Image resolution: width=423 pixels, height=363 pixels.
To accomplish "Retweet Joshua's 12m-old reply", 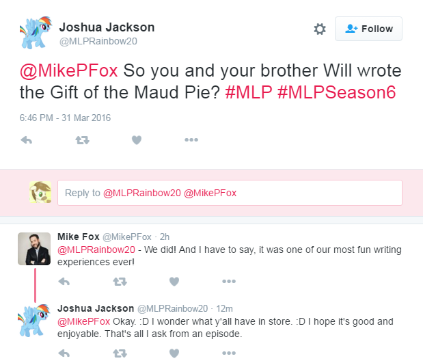I will 120,353.
